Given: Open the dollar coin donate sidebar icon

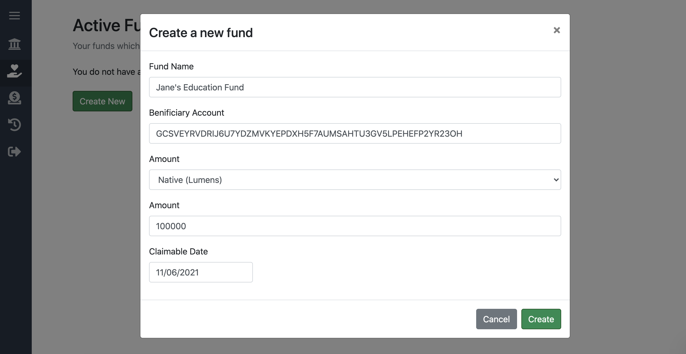Looking at the screenshot, I should (x=15, y=98).
